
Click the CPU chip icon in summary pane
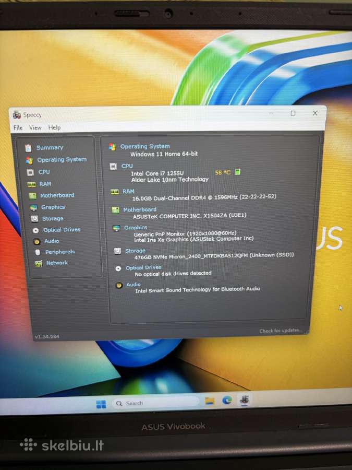click(113, 167)
